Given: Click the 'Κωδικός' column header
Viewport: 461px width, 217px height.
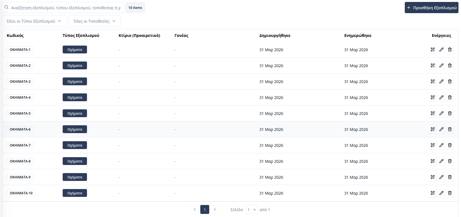Looking at the screenshot, I should coord(15,36).
